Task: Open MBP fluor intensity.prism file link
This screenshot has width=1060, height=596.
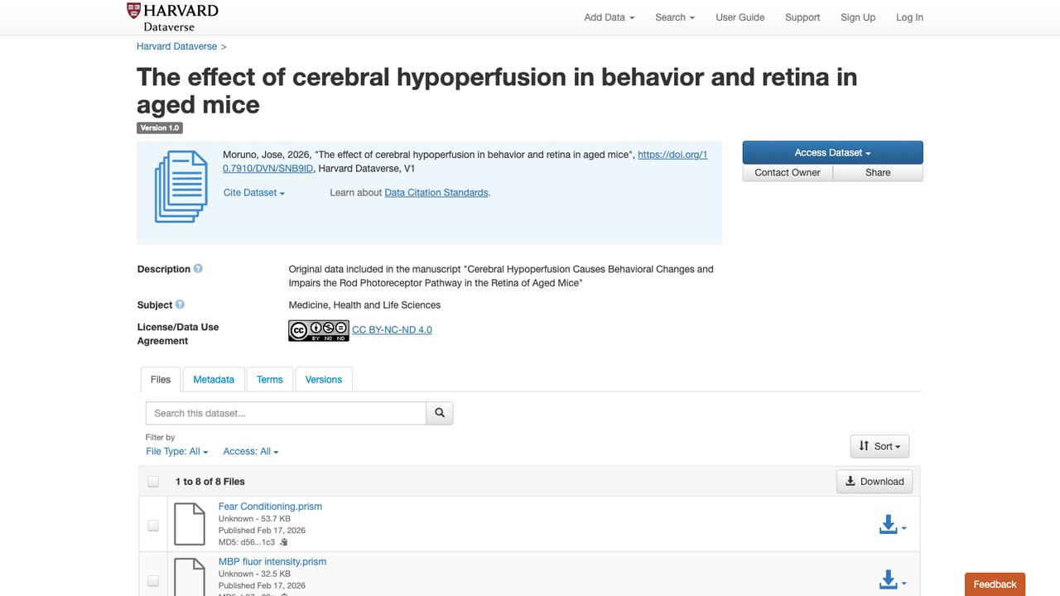Action: click(272, 561)
